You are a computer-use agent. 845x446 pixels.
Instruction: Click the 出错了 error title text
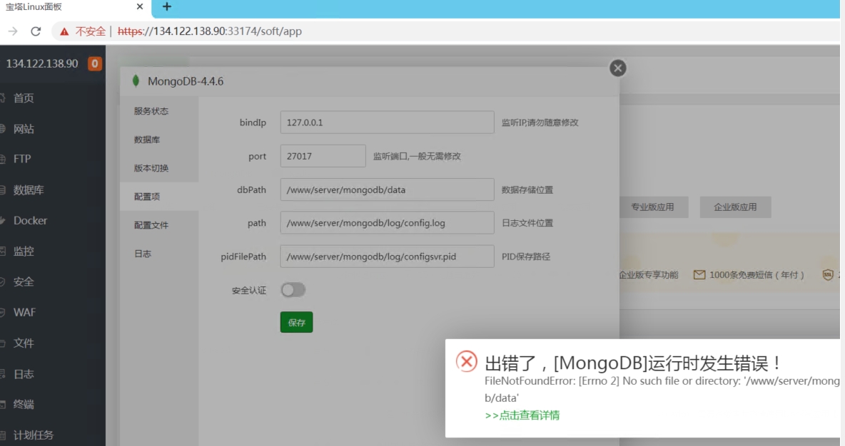click(x=632, y=363)
